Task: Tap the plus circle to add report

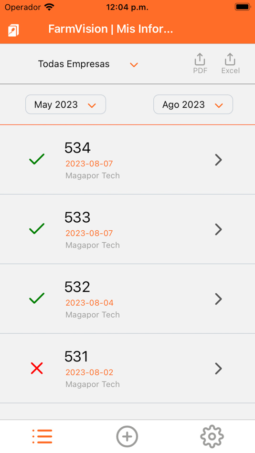Action: [127, 436]
